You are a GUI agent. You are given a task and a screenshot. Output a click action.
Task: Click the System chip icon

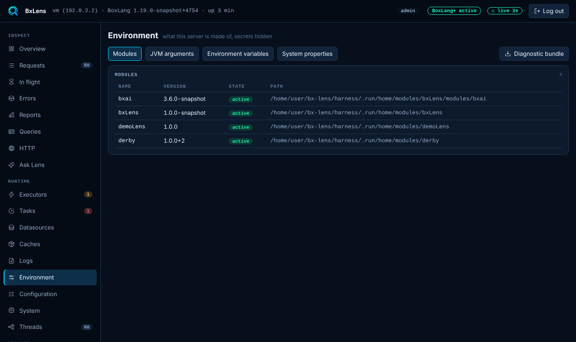pos(11,310)
